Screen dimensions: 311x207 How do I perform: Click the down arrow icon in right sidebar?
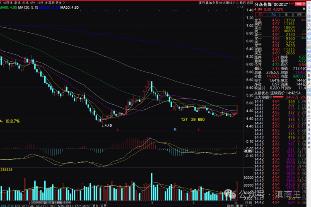(x=309, y=12)
